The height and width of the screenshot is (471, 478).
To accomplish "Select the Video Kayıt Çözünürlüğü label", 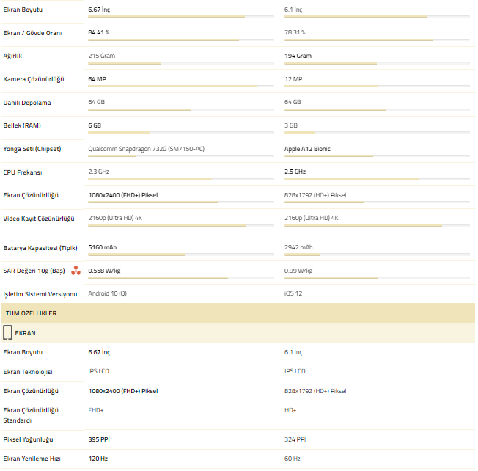I will tap(39, 219).
